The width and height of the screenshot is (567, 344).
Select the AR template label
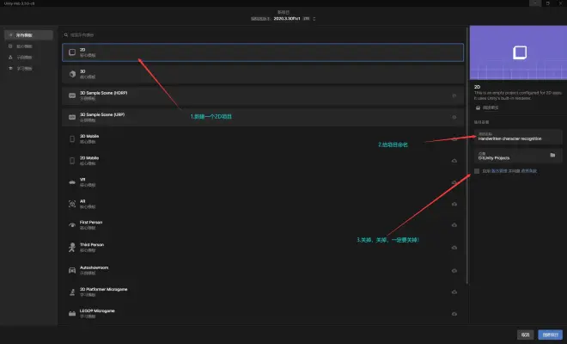pyautogui.click(x=82, y=201)
